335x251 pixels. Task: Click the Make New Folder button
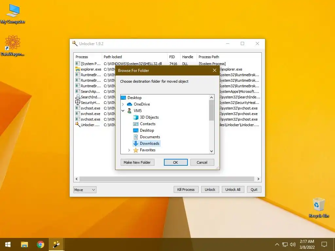(x=137, y=162)
